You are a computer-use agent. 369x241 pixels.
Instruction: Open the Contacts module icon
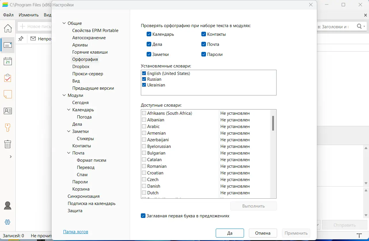coord(8,111)
